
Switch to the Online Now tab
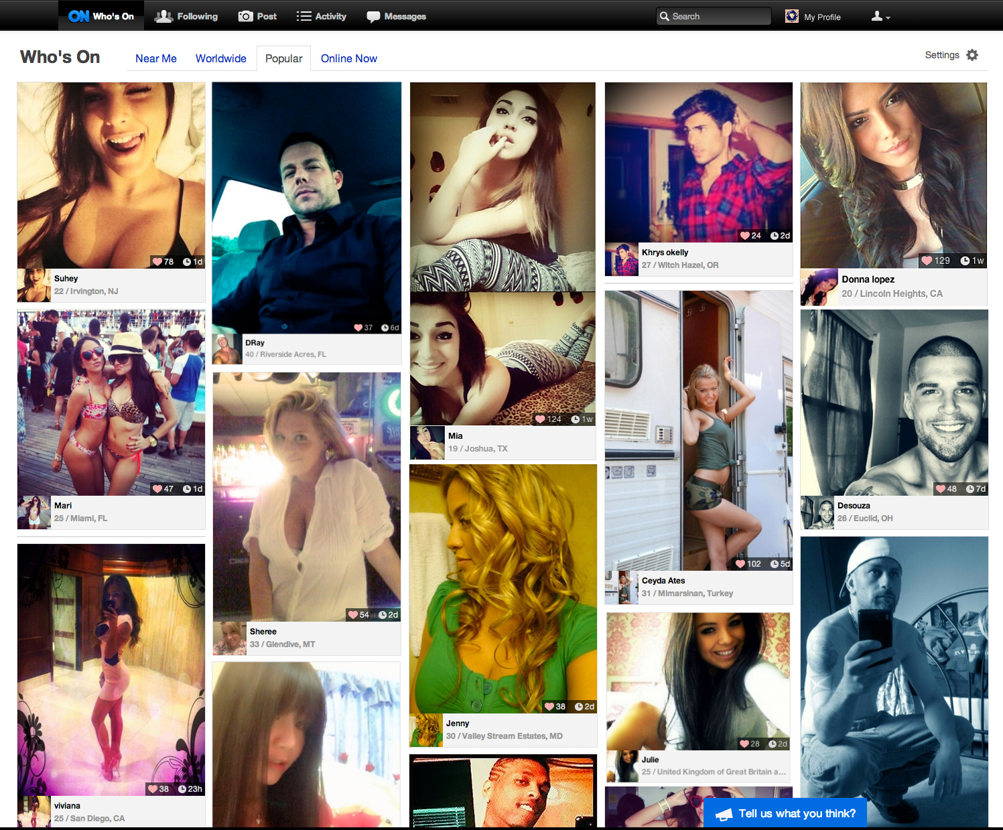pos(349,58)
